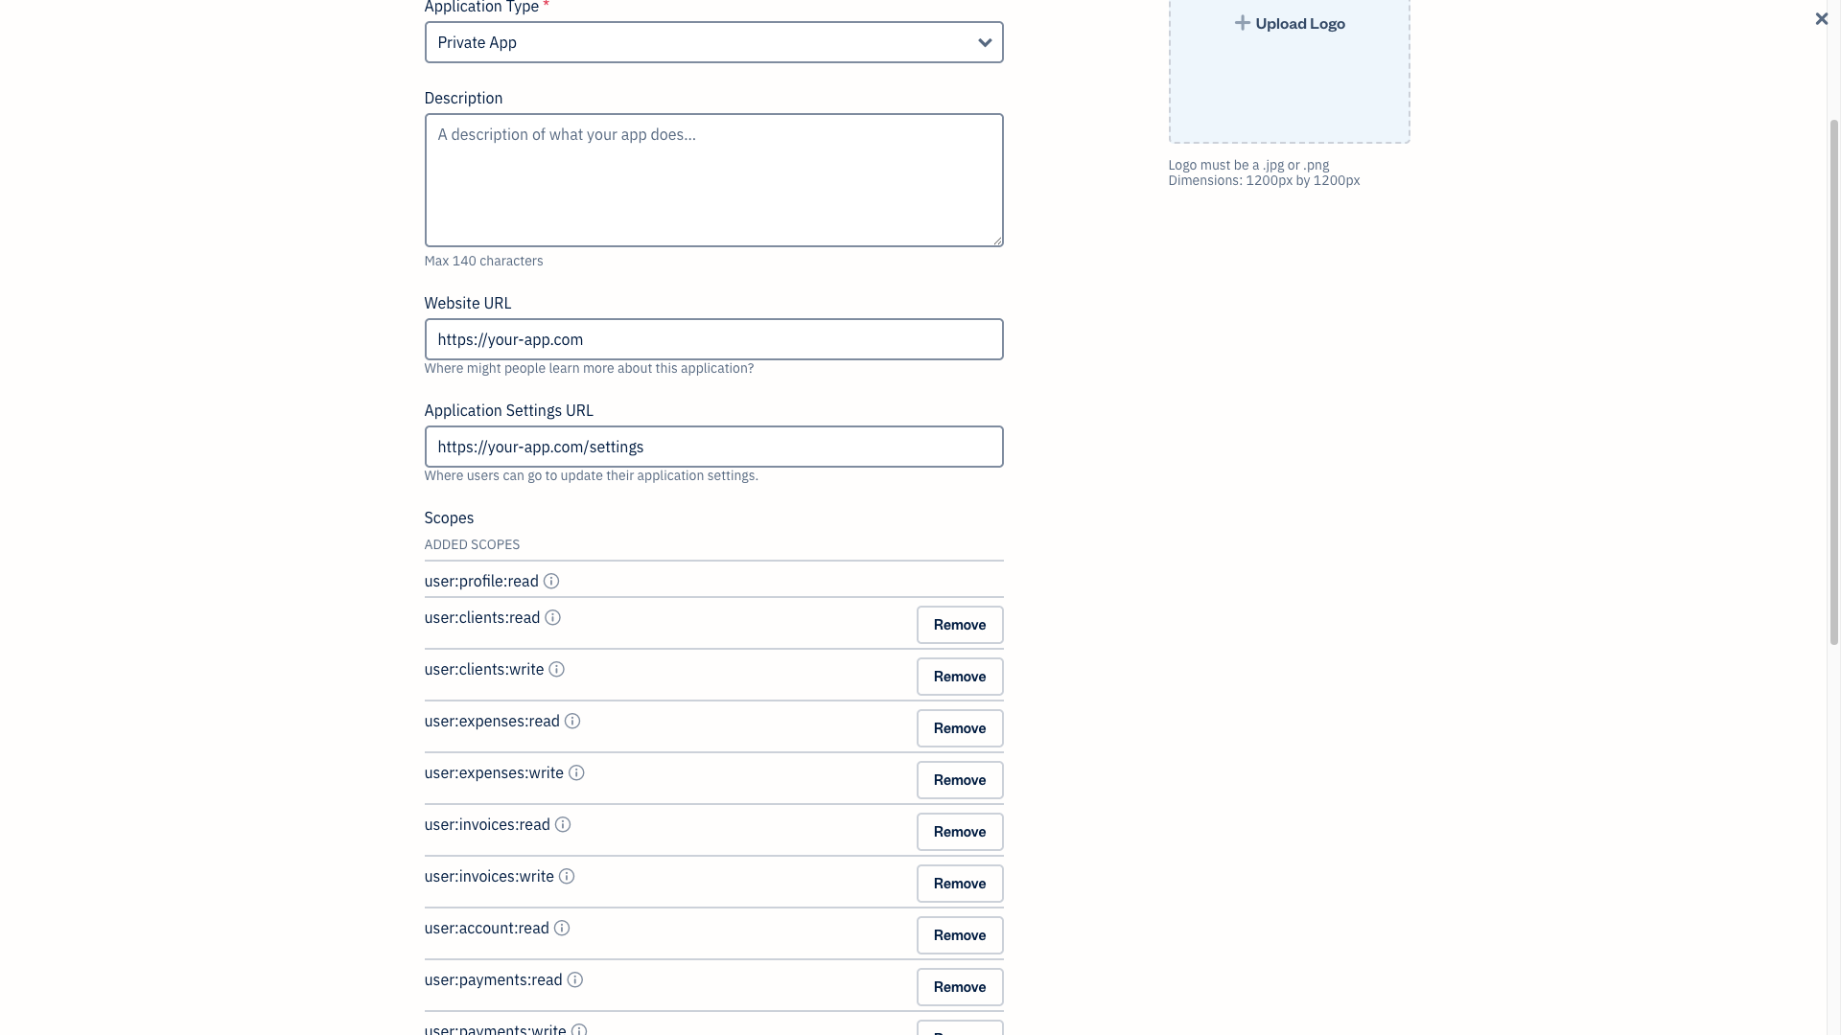Remove the user:expenses:write scope
This screenshot has width=1841, height=1035.
[960, 780]
